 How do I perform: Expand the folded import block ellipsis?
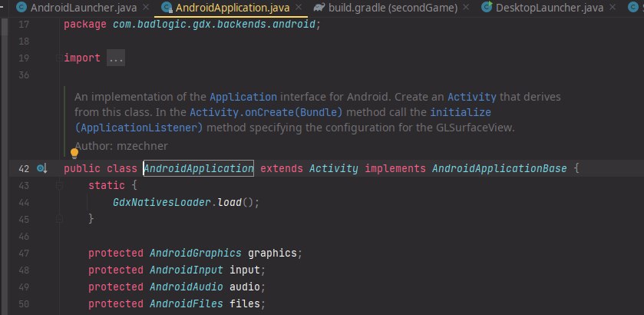coord(116,58)
